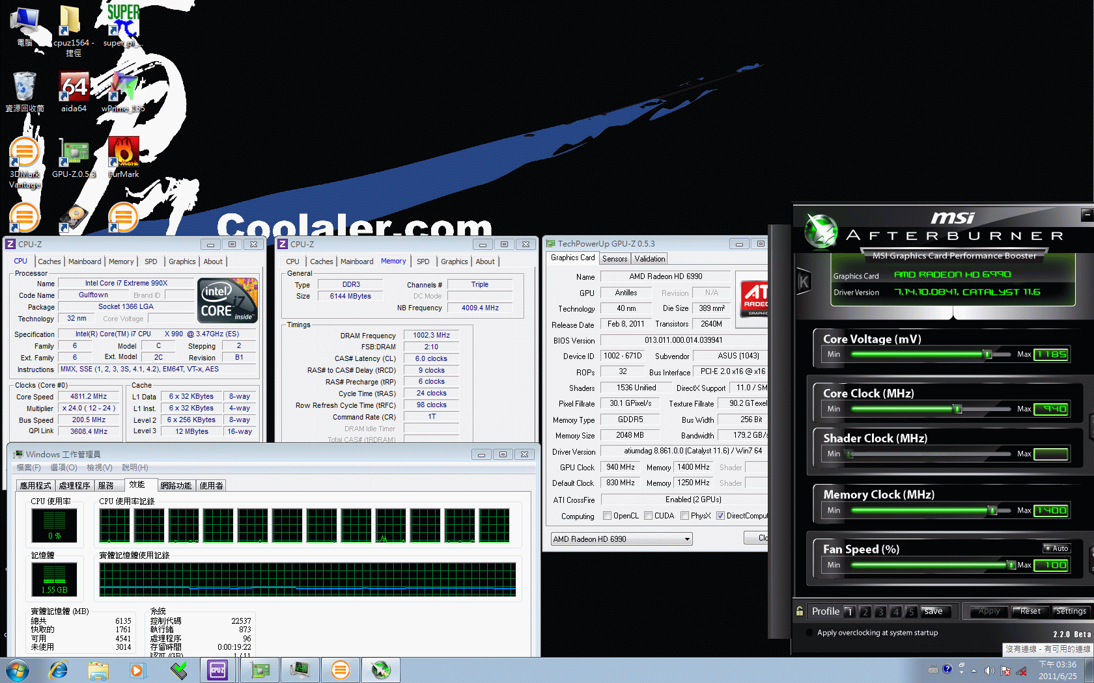
Task: Click the Core Clock Max value field 940
Action: pyautogui.click(x=1051, y=409)
